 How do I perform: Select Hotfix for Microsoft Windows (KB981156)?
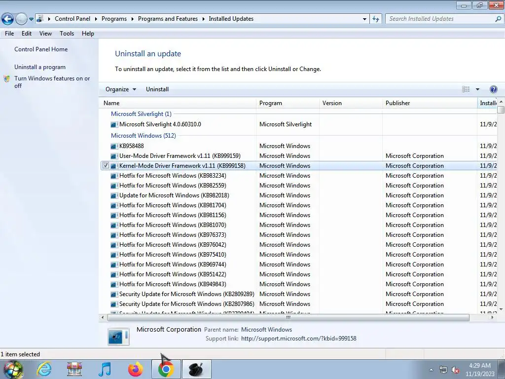[x=173, y=215]
